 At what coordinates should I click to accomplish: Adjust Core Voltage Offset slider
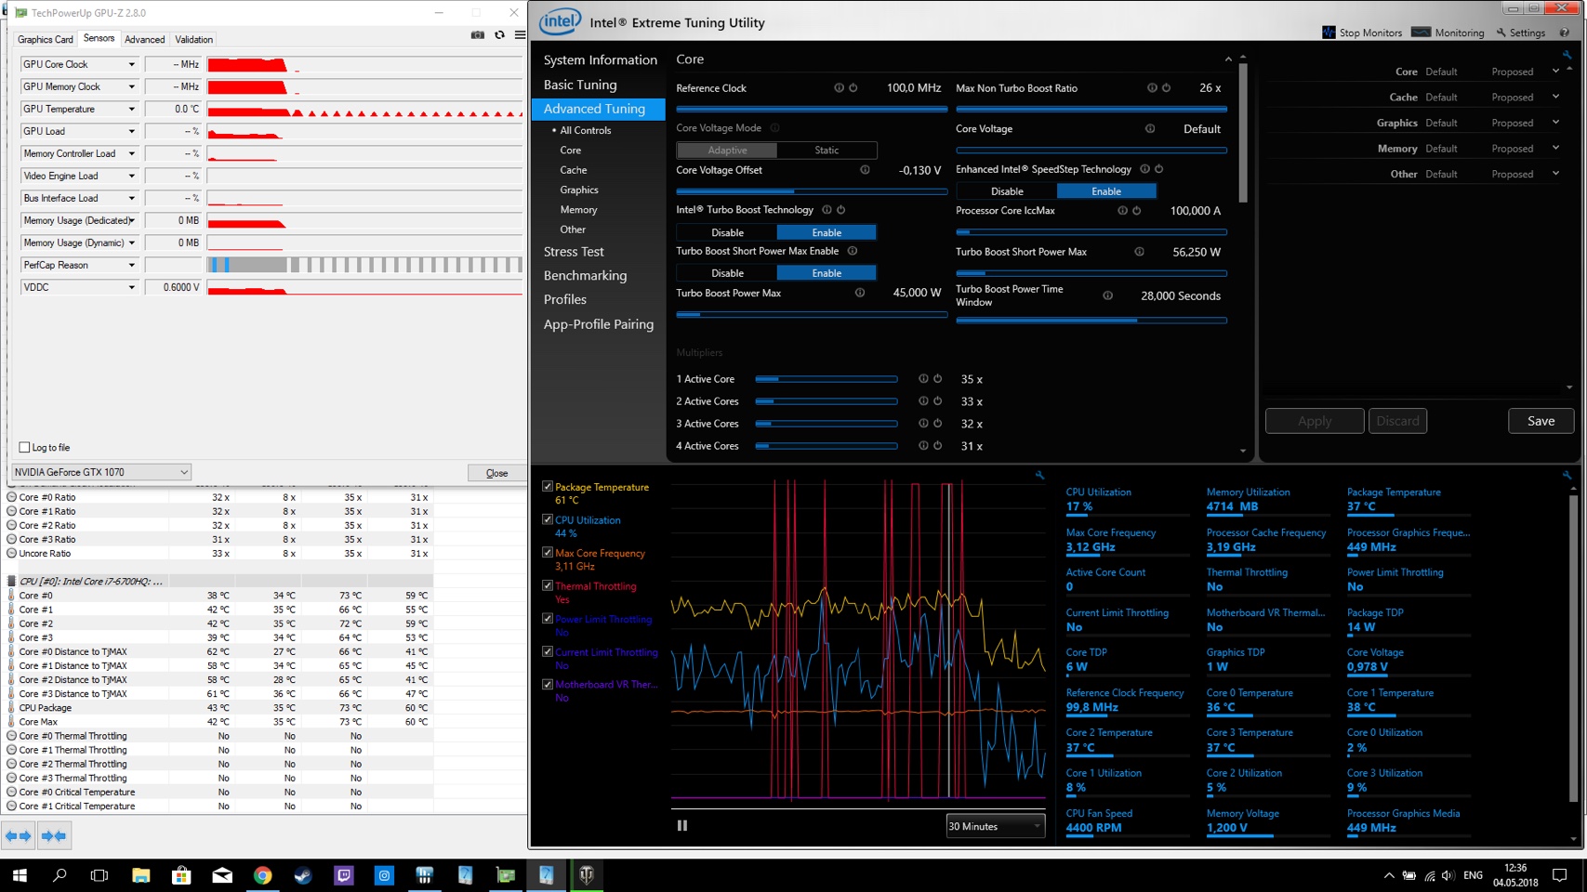coord(812,191)
